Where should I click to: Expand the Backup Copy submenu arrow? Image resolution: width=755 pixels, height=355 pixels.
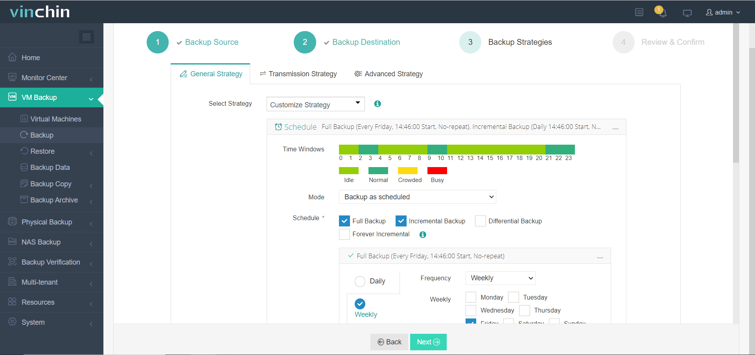tap(91, 186)
